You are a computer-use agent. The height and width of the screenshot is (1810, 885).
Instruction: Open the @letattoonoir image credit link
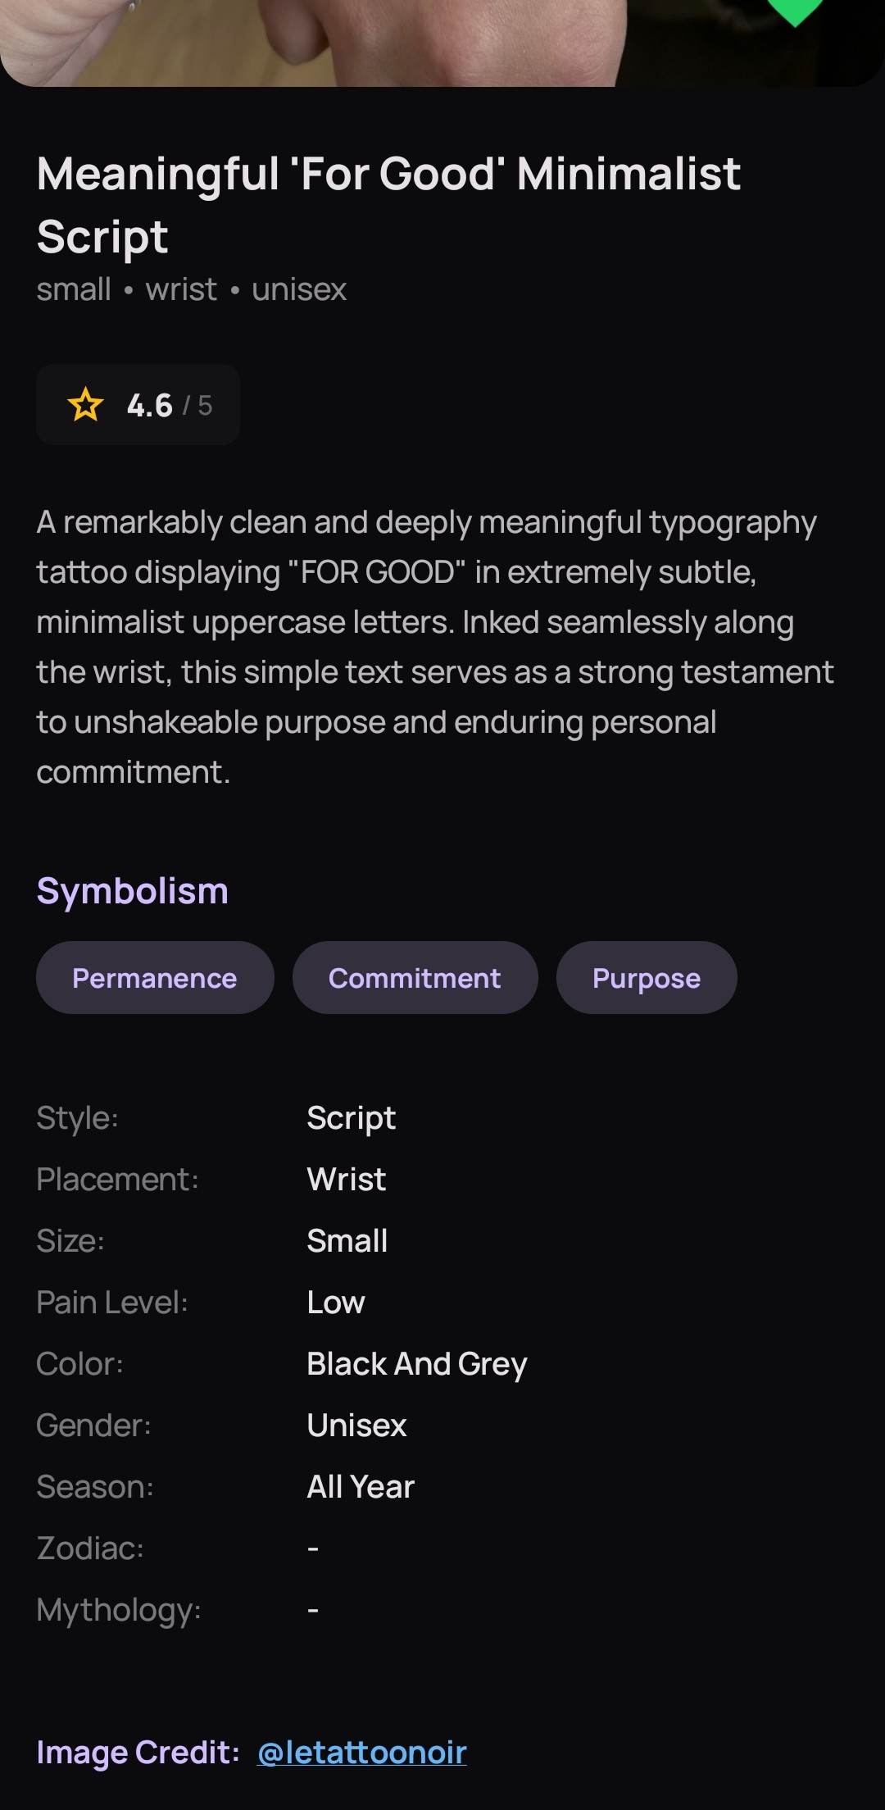tap(362, 1752)
